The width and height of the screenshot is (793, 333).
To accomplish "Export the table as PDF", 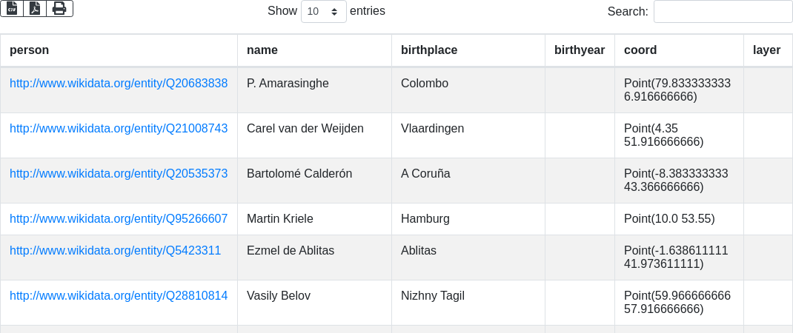I will (x=35, y=8).
